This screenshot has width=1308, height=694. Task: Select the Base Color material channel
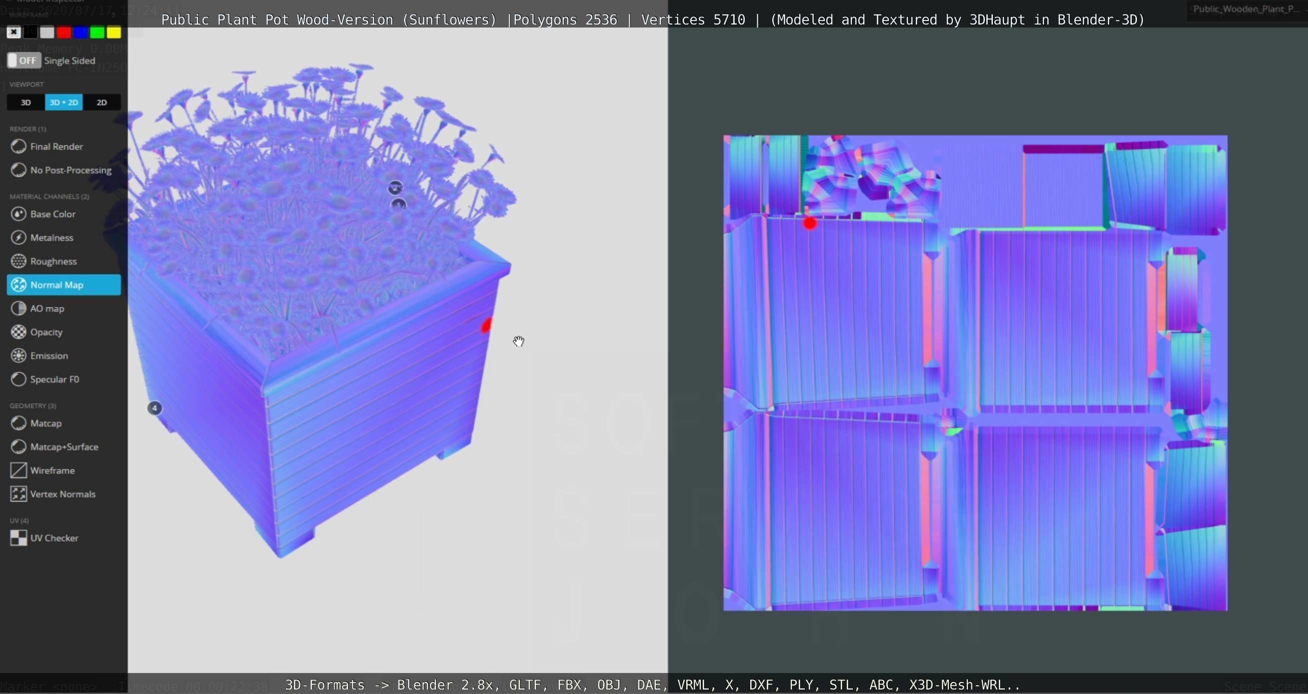(53, 214)
